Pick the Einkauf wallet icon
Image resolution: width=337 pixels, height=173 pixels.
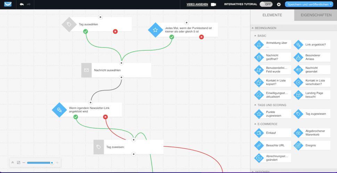pyautogui.click(x=259, y=133)
